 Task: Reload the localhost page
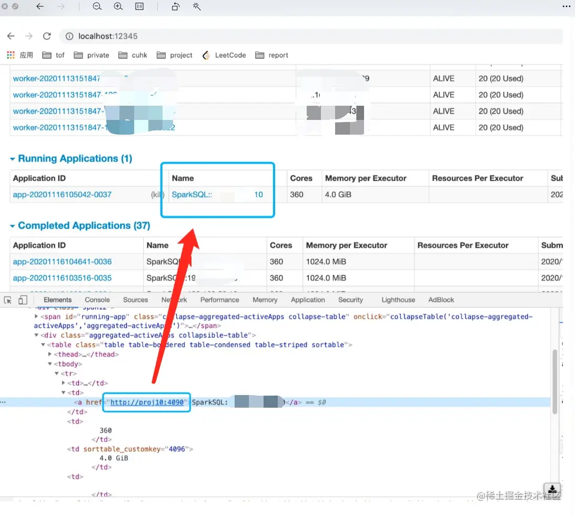click(47, 36)
